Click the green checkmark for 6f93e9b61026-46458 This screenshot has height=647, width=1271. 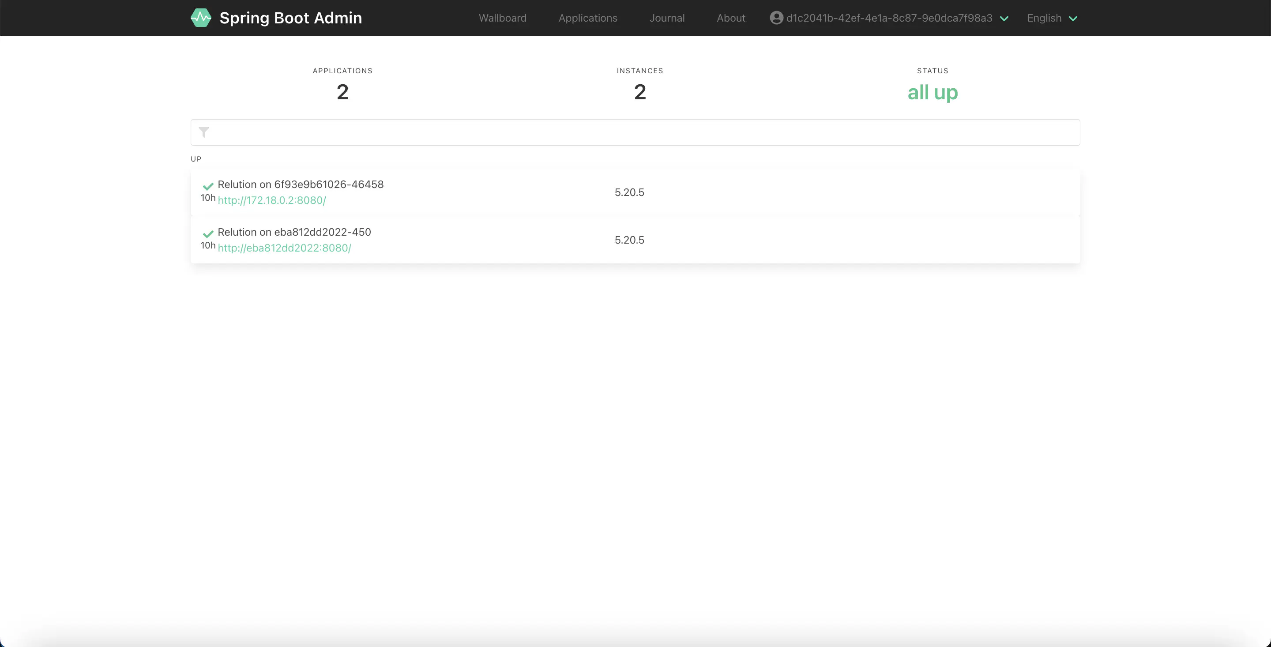click(208, 186)
